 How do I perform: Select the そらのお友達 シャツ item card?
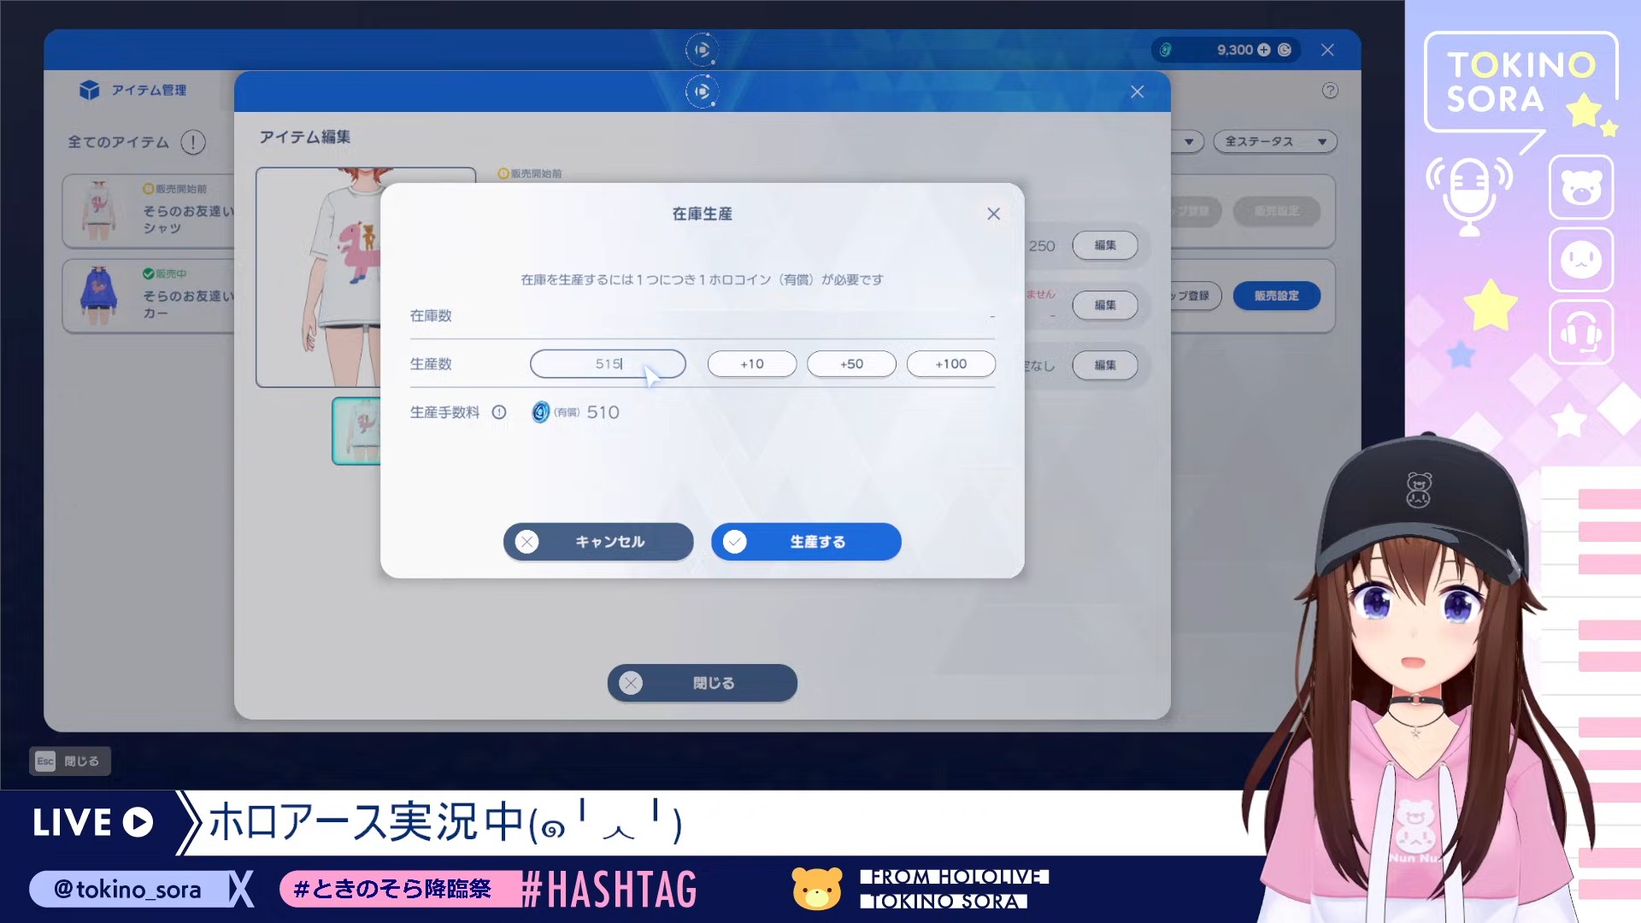(x=149, y=210)
